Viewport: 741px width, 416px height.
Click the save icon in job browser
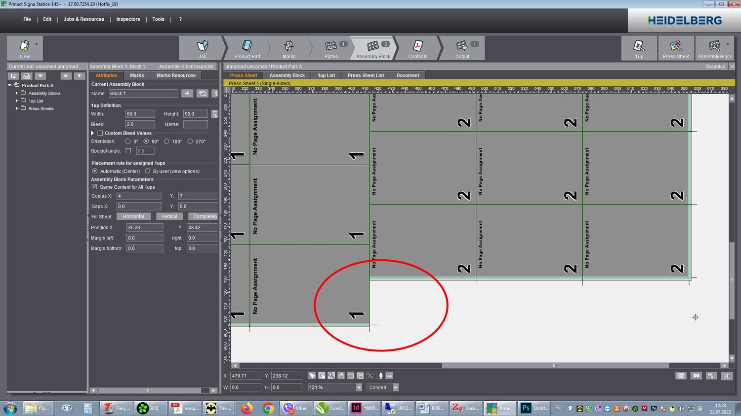pos(13,76)
